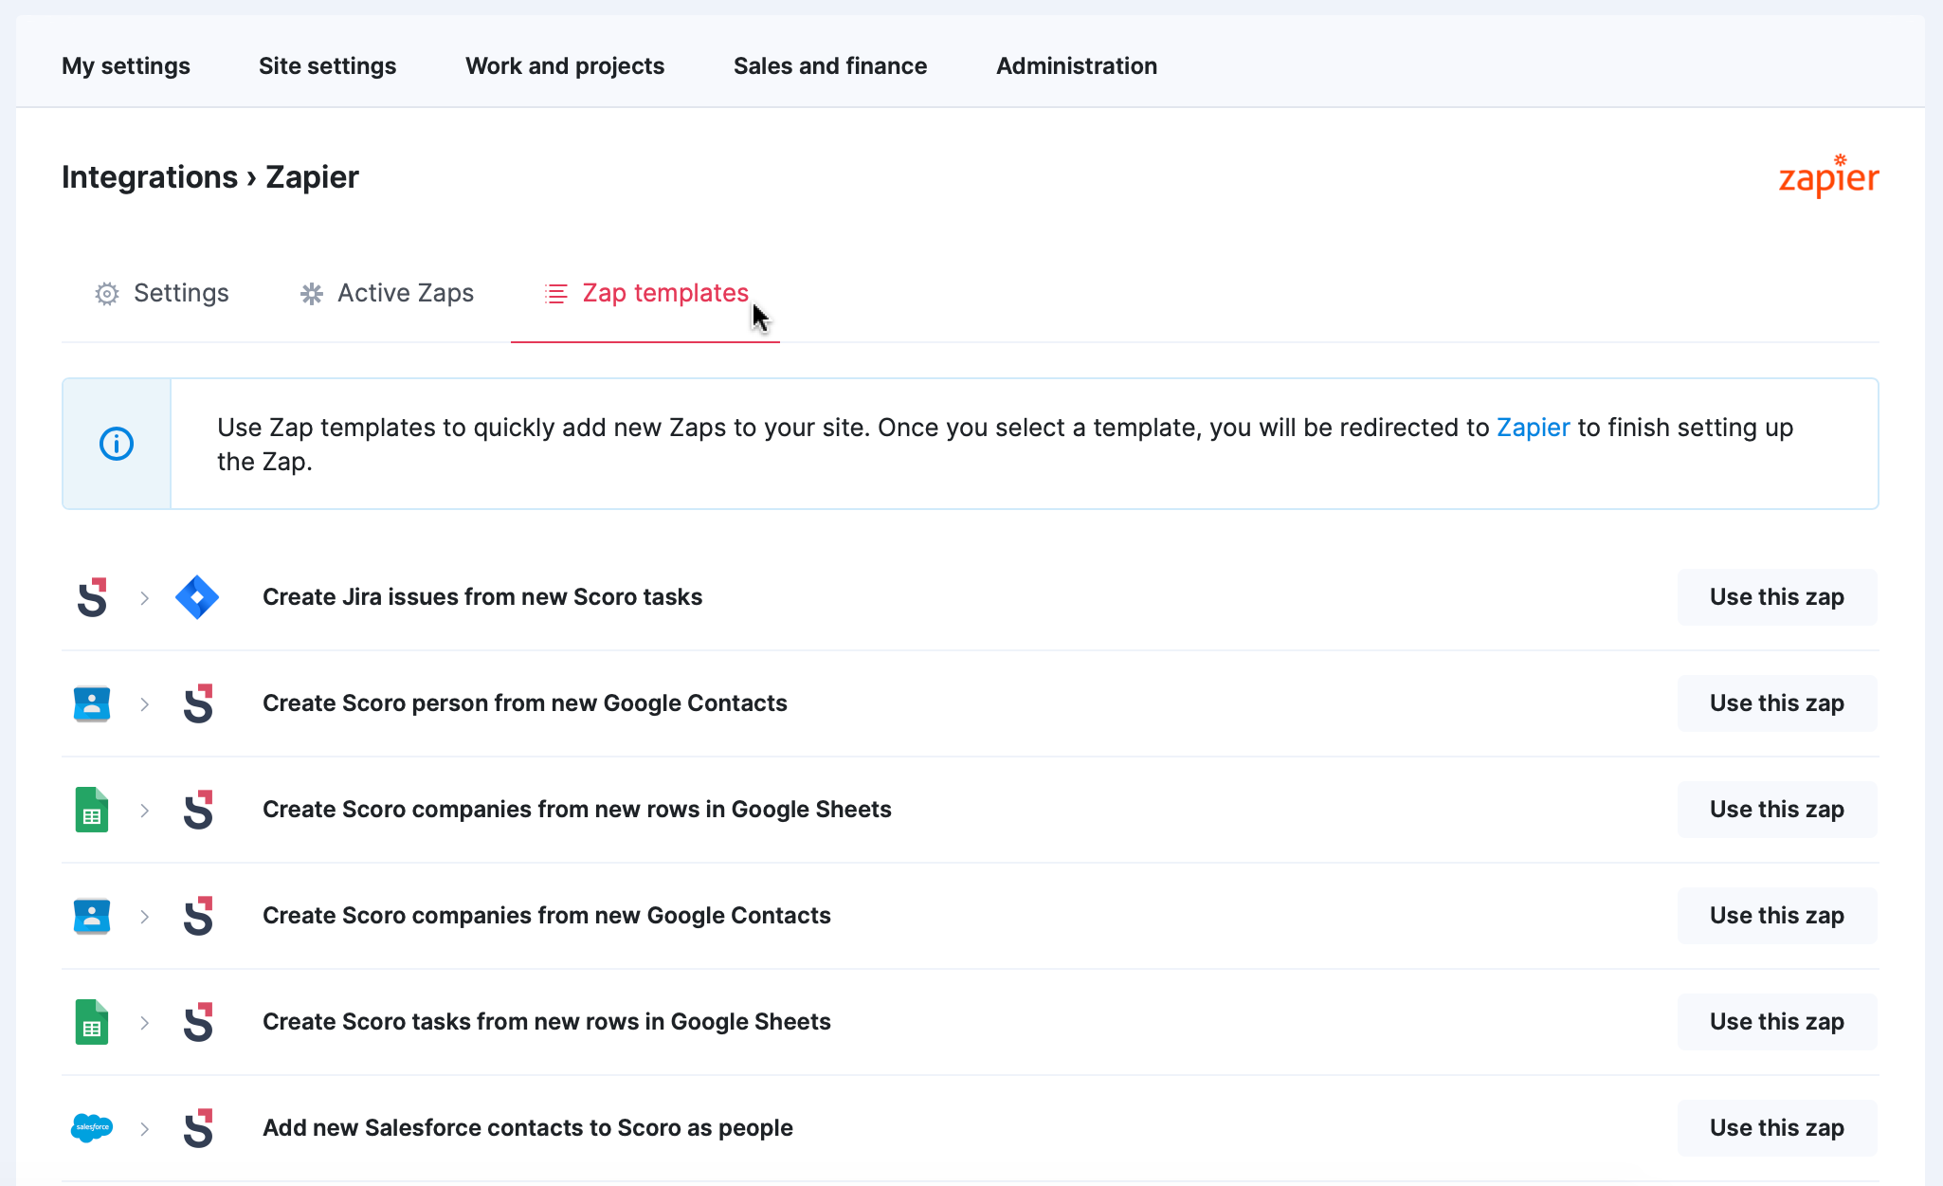Click chevron in tasks from Google Sheets row
Viewport: 1943px width, 1186px height.
(145, 1022)
